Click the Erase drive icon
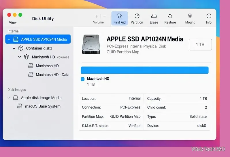 pos(154,16)
